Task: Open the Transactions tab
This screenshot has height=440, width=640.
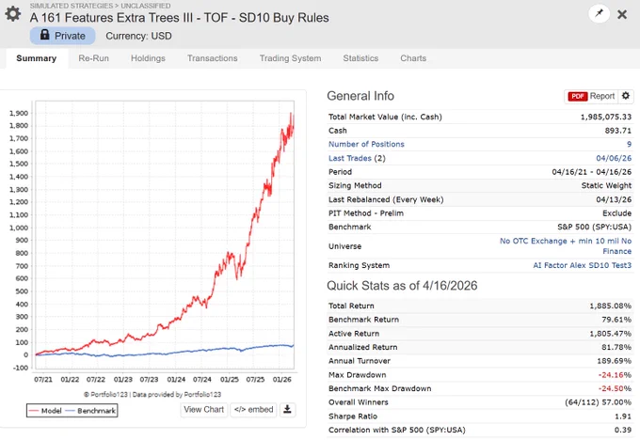Action: pyautogui.click(x=213, y=58)
